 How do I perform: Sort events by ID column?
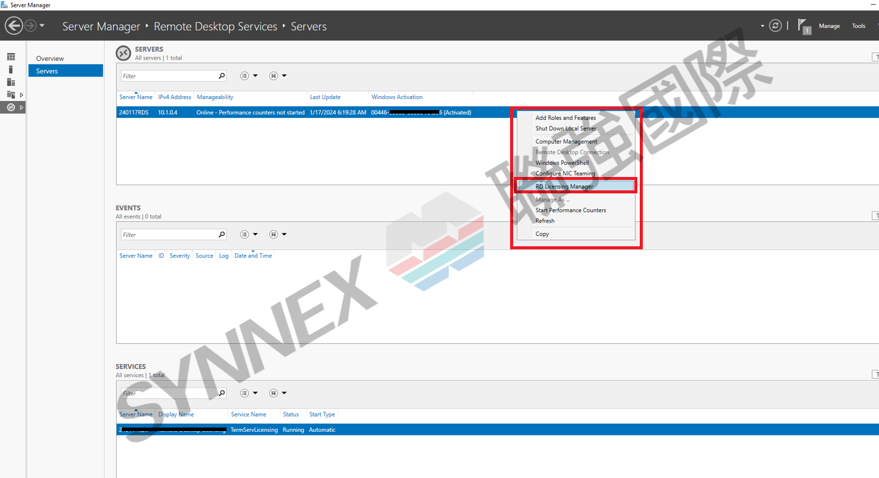click(x=161, y=256)
